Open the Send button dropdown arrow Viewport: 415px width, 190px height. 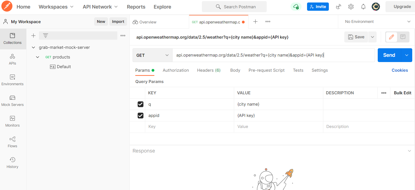coord(406,55)
